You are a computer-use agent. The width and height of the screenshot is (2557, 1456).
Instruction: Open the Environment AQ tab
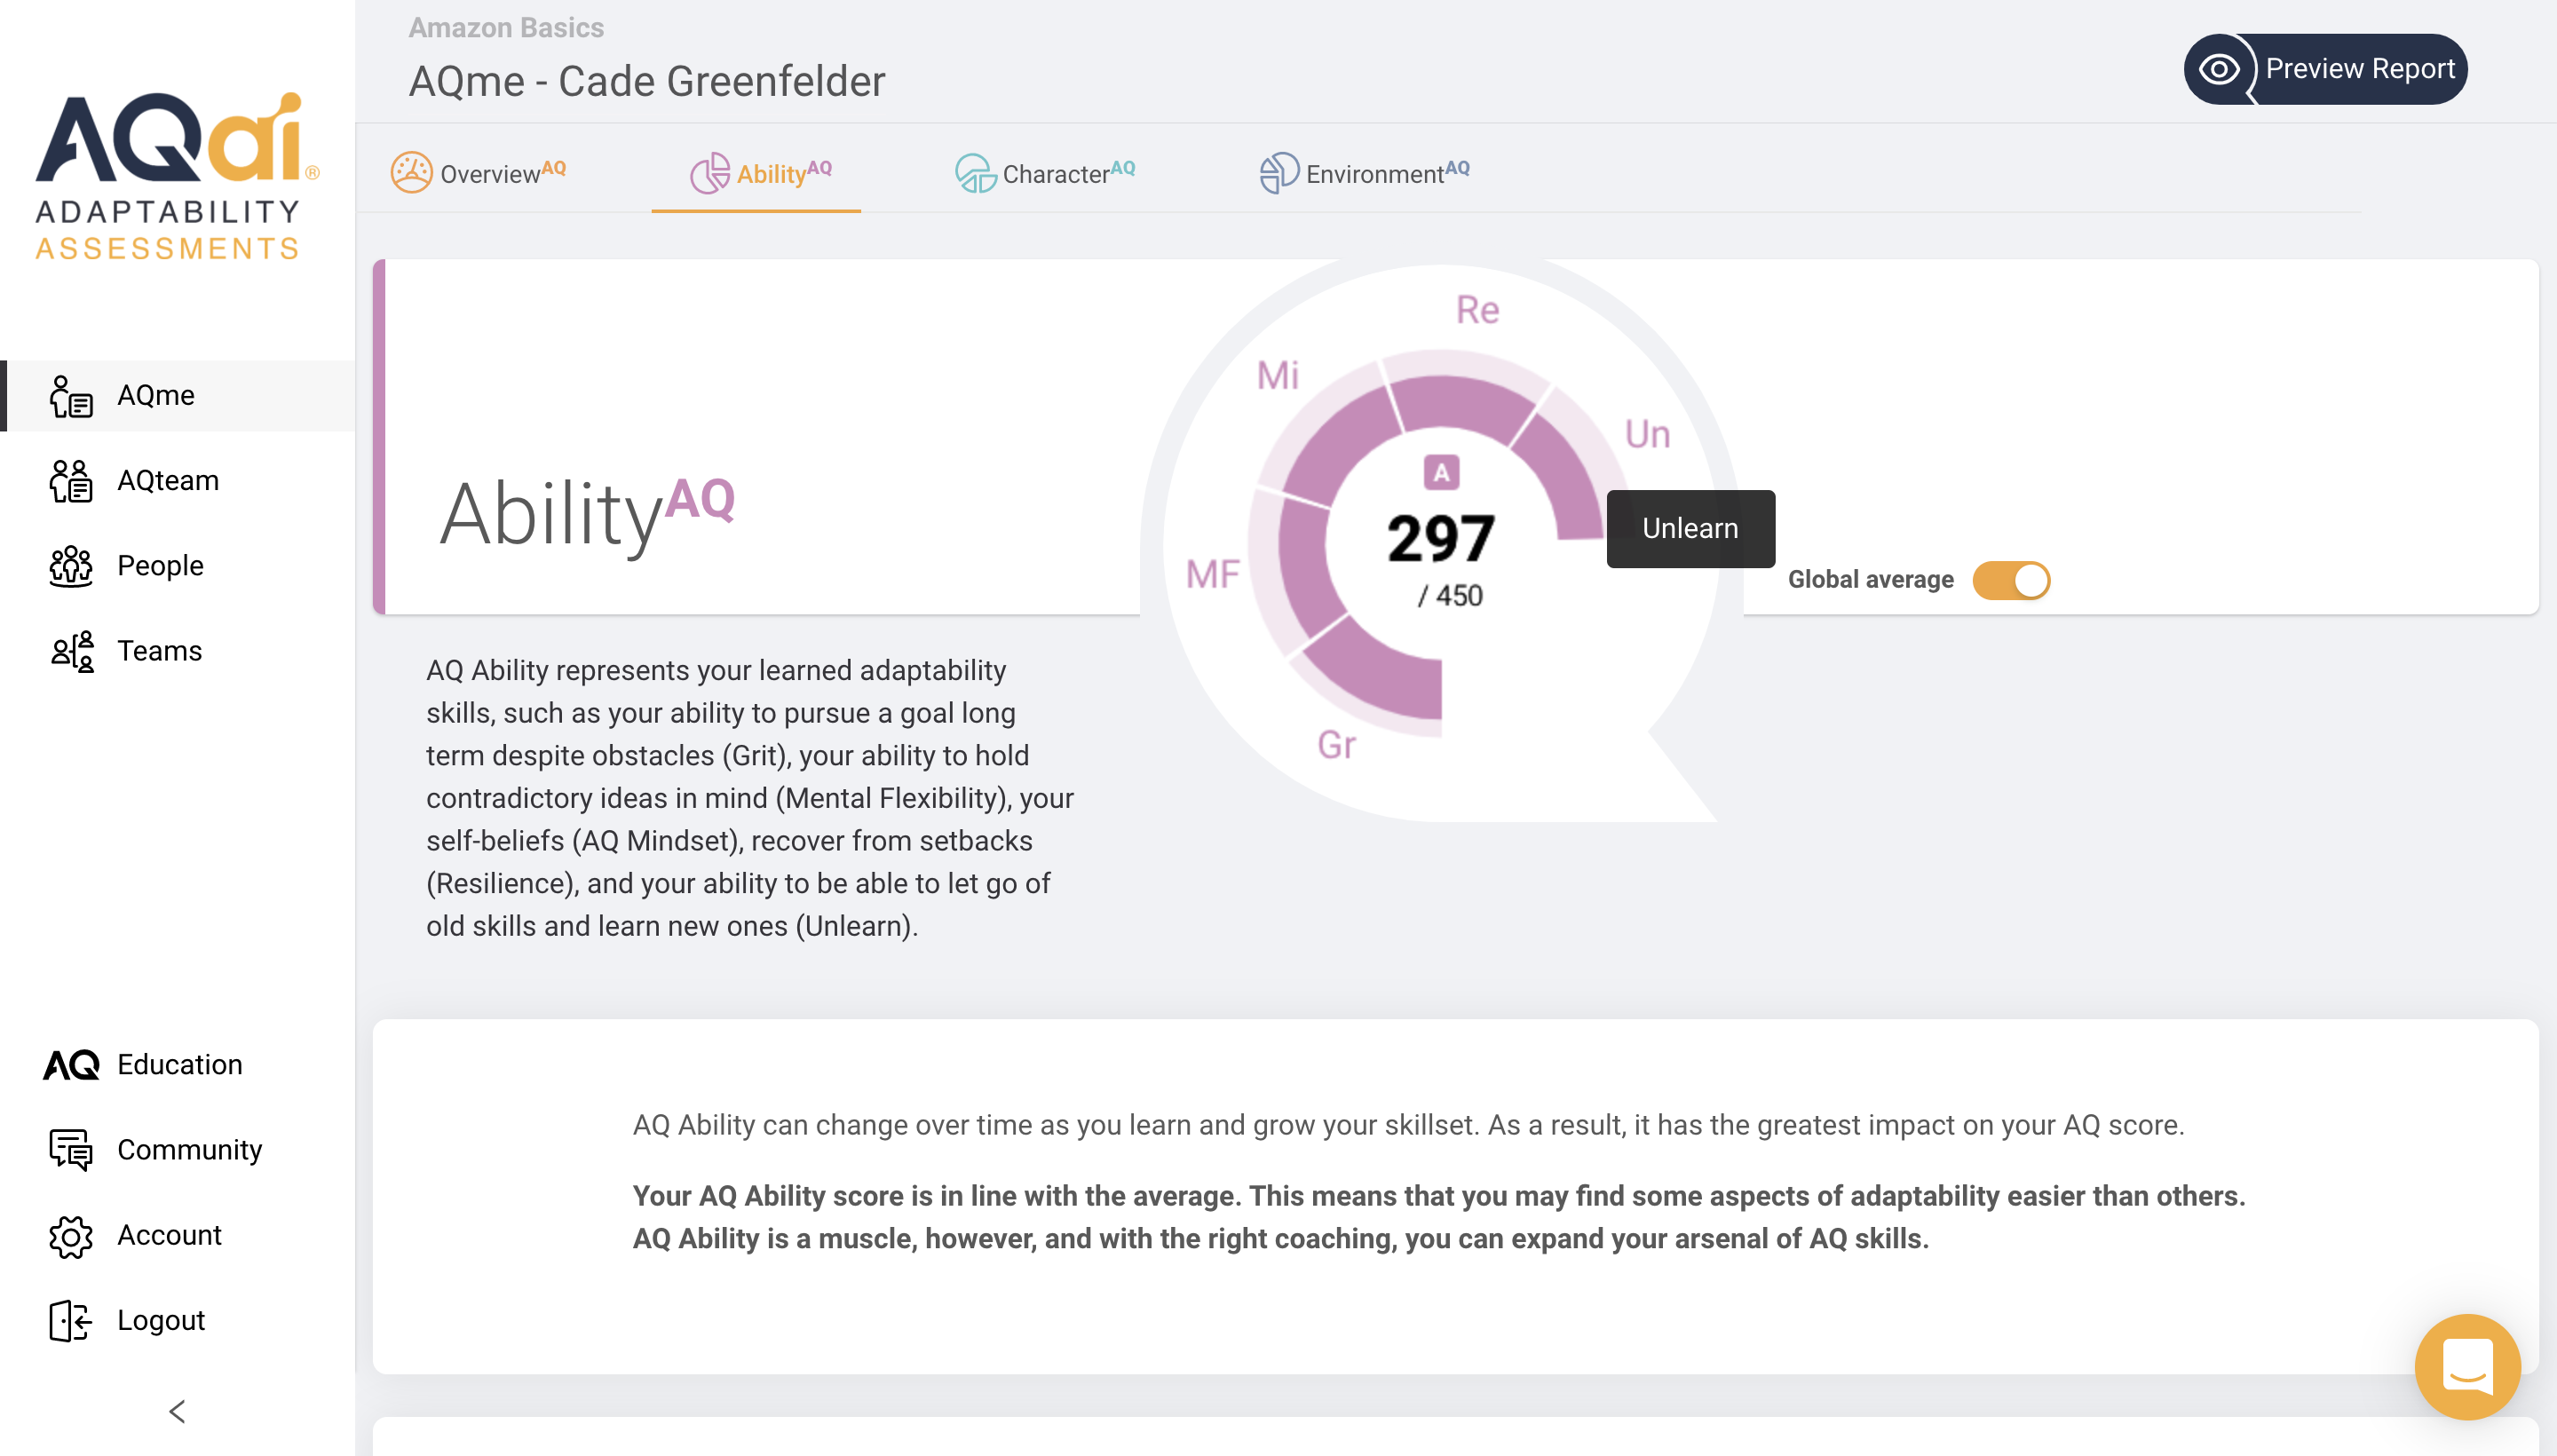pyautogui.click(x=1364, y=173)
